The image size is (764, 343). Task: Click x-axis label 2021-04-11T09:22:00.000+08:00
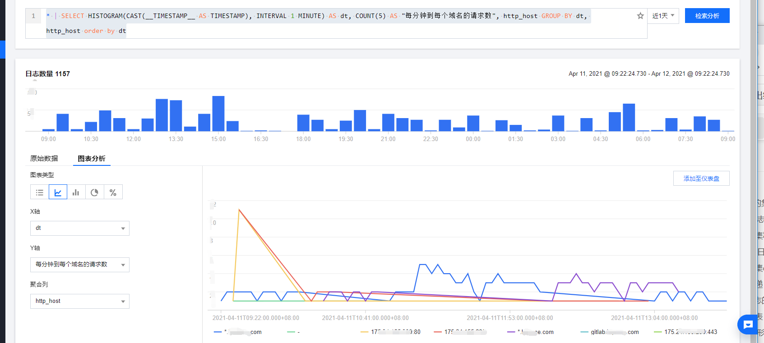pyautogui.click(x=256, y=318)
